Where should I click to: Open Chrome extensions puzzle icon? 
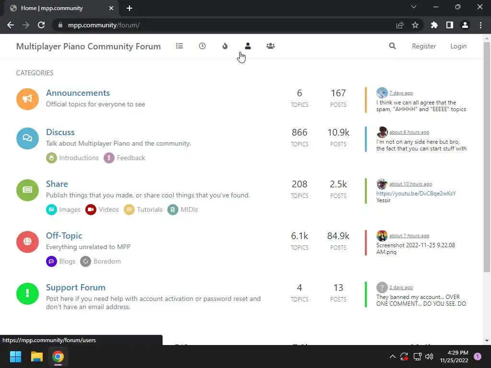click(434, 25)
